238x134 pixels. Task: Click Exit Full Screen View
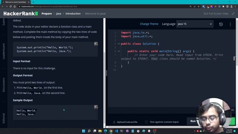pos(216,14)
